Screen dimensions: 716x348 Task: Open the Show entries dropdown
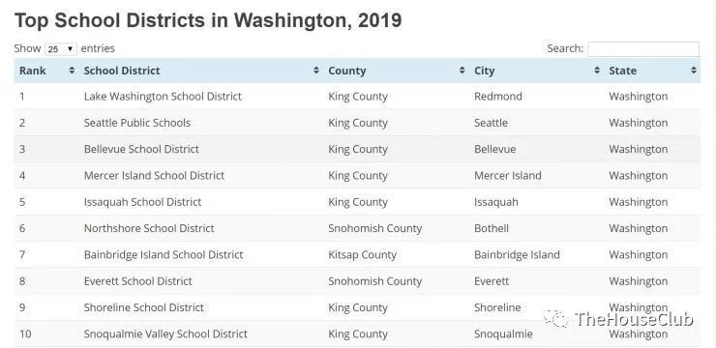pos(61,48)
